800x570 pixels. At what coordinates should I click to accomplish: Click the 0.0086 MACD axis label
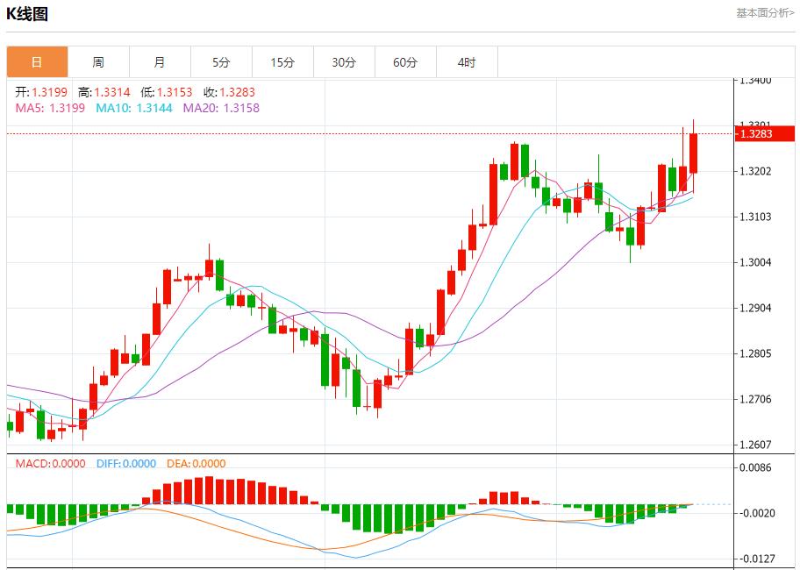755,467
